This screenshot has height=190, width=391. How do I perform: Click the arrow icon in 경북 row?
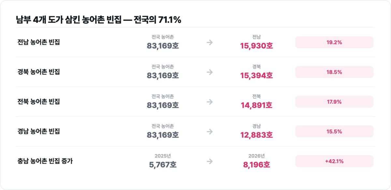pyautogui.click(x=210, y=72)
